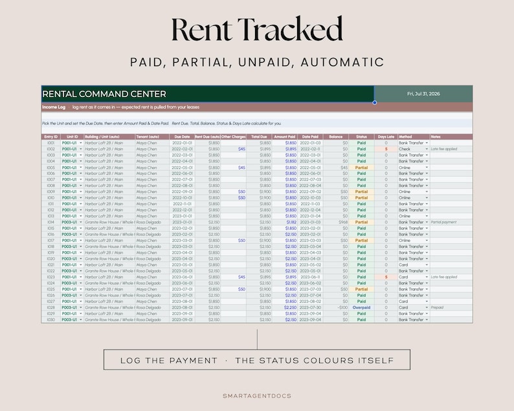This screenshot has width=514, height=411.
Task: Open Unit ID dropdown for entry 1014
Action: [81, 222]
